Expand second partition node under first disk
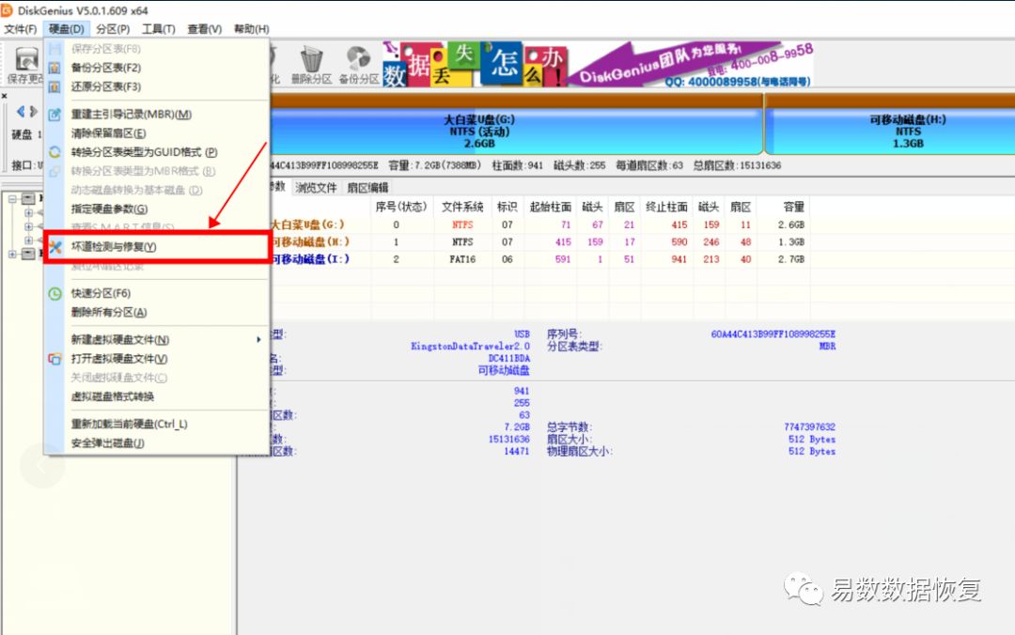 28,226
